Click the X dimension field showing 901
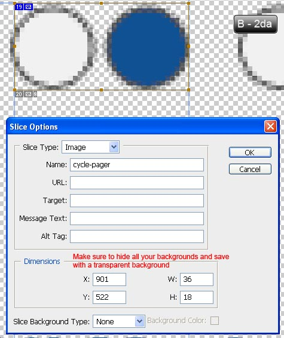The width and height of the screenshot is (284, 338). tap(109, 279)
